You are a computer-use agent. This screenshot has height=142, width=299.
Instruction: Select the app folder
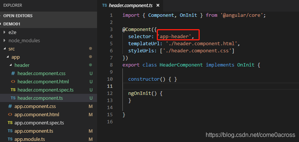pyautogui.click(x=16, y=57)
